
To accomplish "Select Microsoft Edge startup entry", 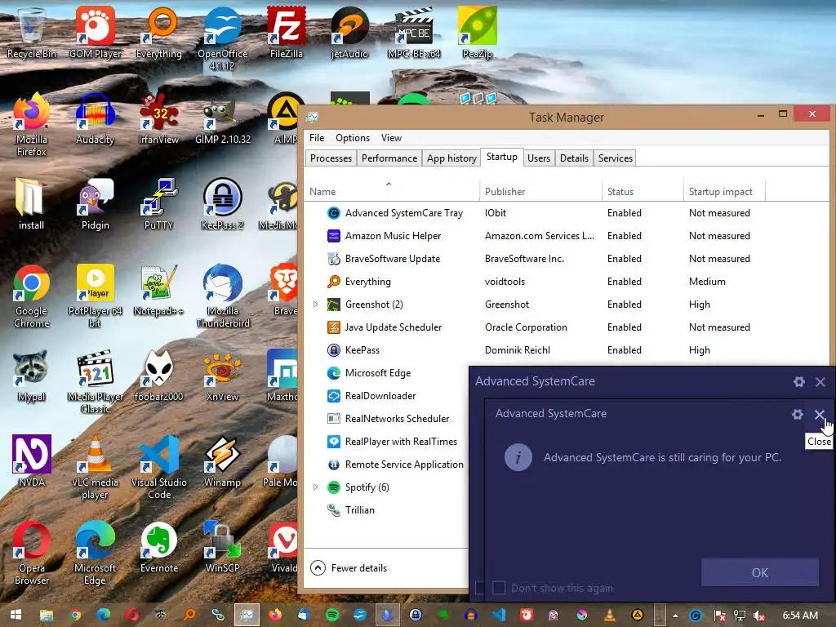I will [386, 373].
